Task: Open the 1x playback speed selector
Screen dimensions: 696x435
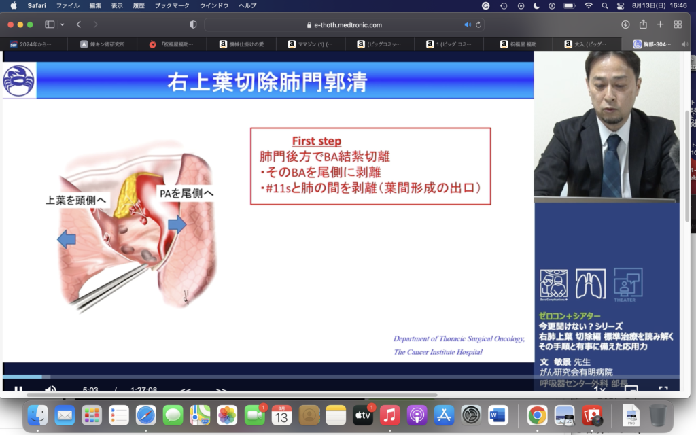Action: (x=599, y=390)
